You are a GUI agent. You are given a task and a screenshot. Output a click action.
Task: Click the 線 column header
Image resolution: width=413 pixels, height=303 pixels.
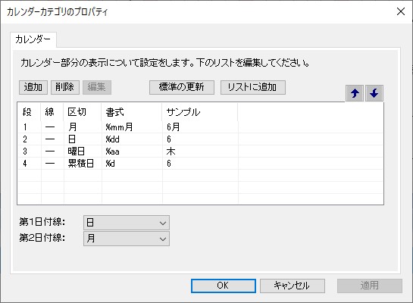(52, 112)
